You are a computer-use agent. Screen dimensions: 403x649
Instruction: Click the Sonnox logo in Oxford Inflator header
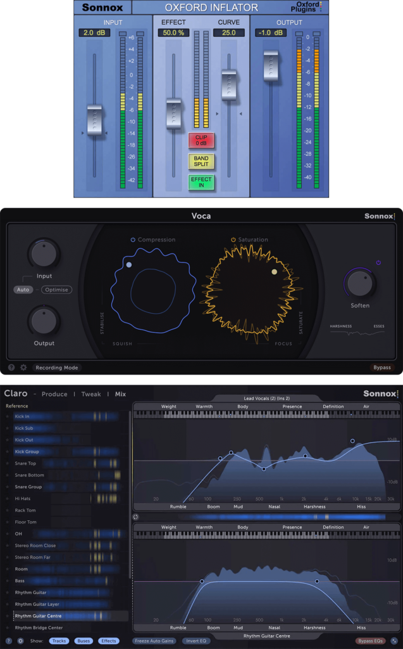pyautogui.click(x=102, y=7)
